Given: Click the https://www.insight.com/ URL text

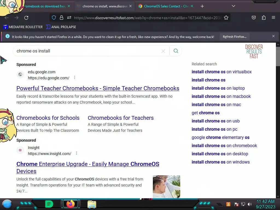Looking at the screenshot, I should point(49,154).
